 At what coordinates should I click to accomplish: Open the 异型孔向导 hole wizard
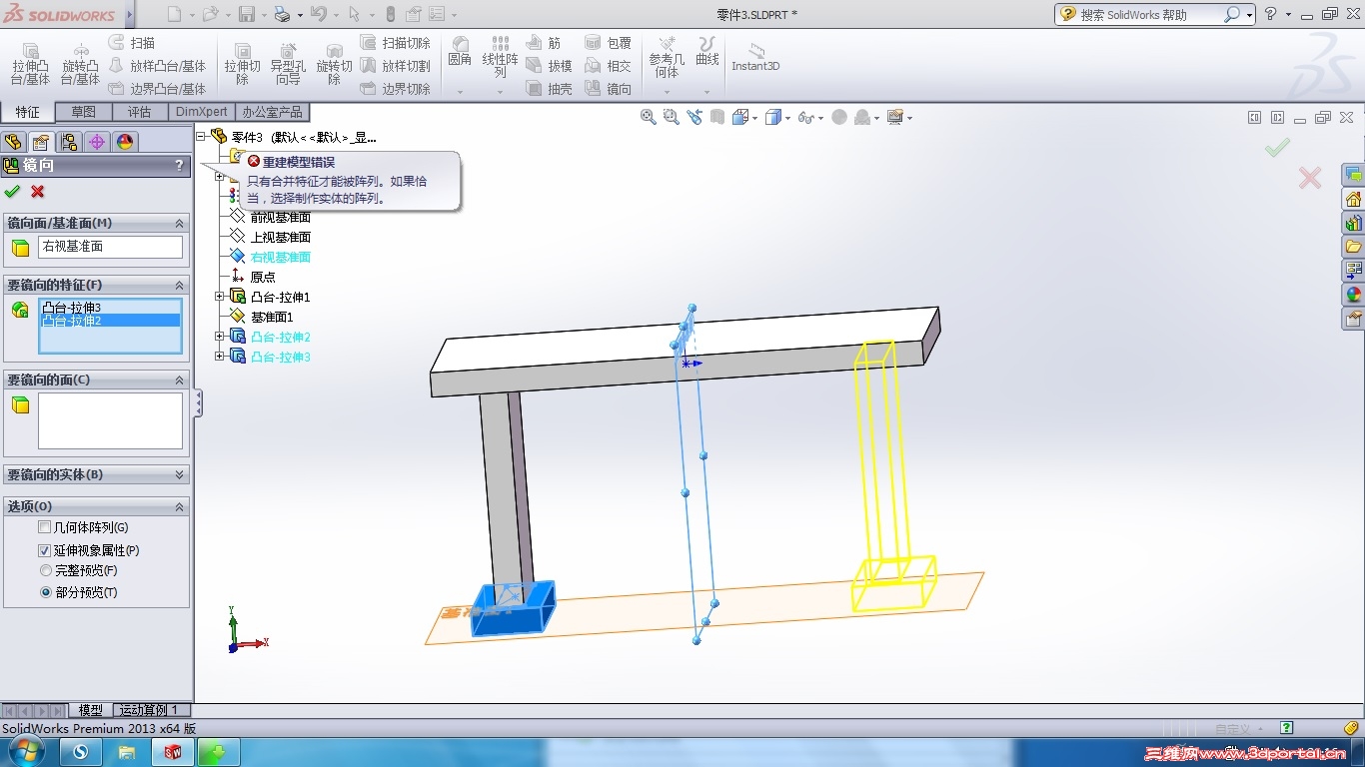tap(288, 64)
